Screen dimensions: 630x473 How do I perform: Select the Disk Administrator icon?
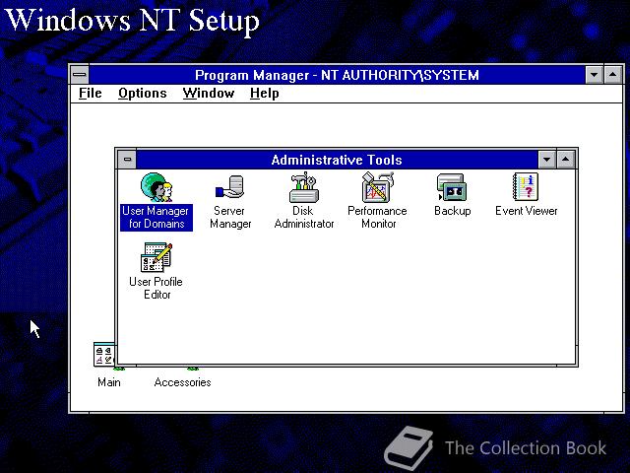[304, 187]
